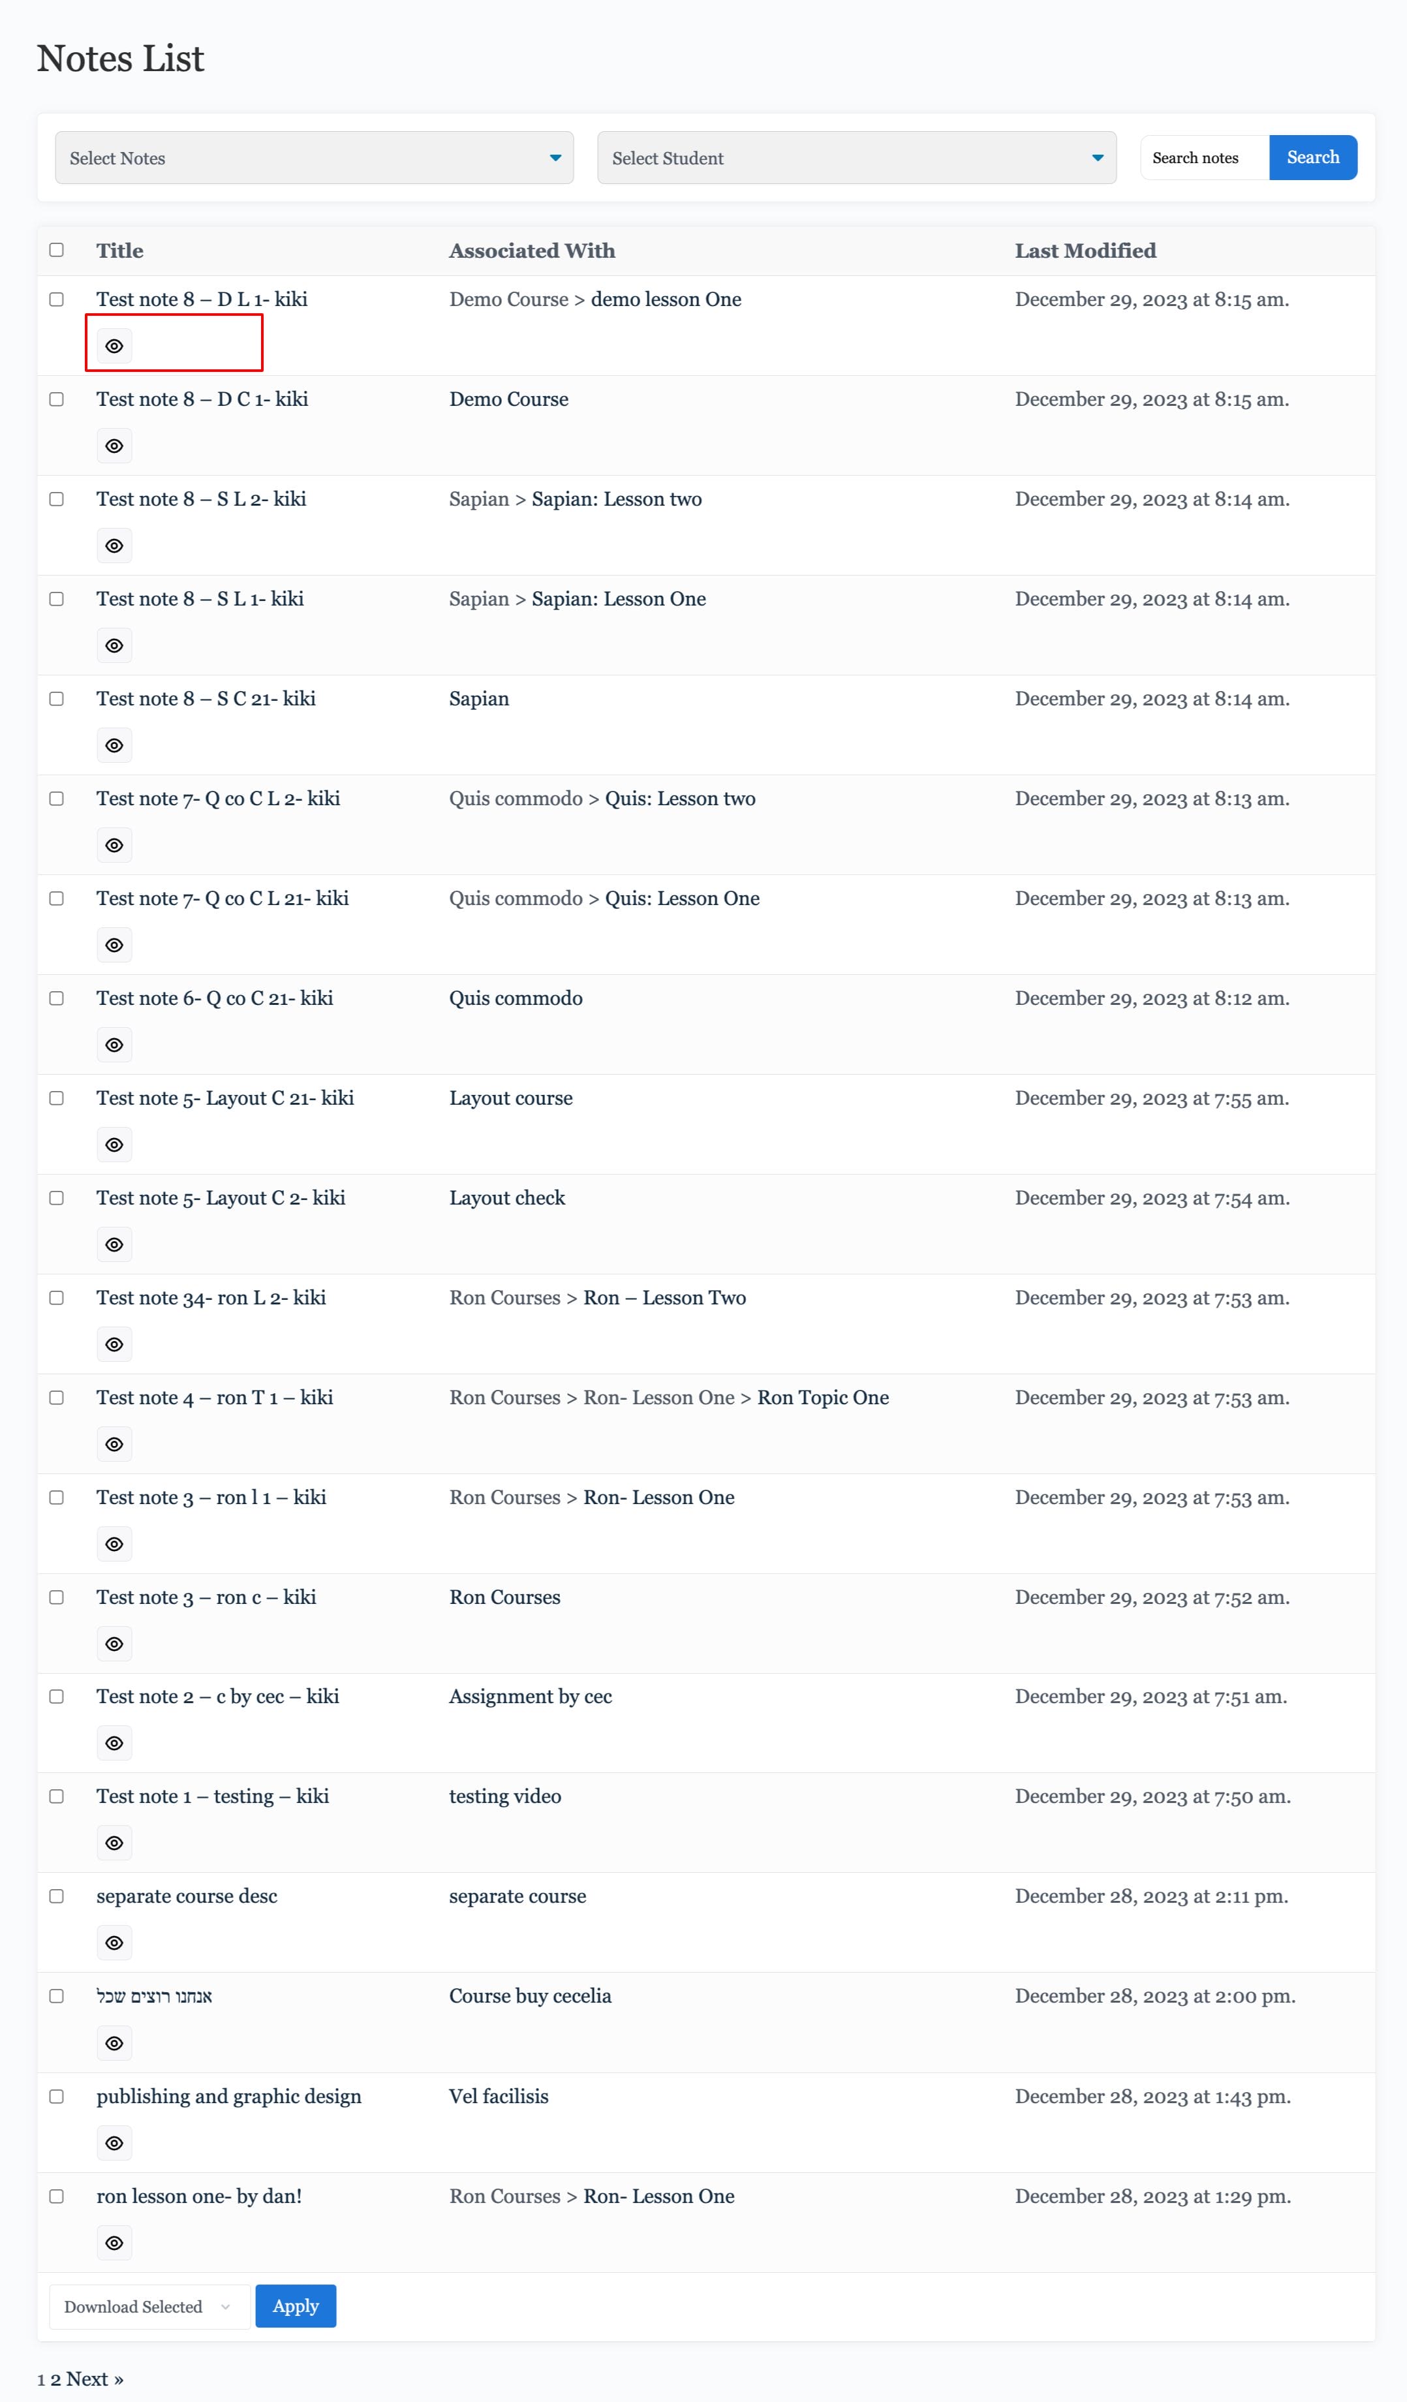1407x2402 pixels.
Task: Open 'demo lesson One' associated link
Action: 666,300
